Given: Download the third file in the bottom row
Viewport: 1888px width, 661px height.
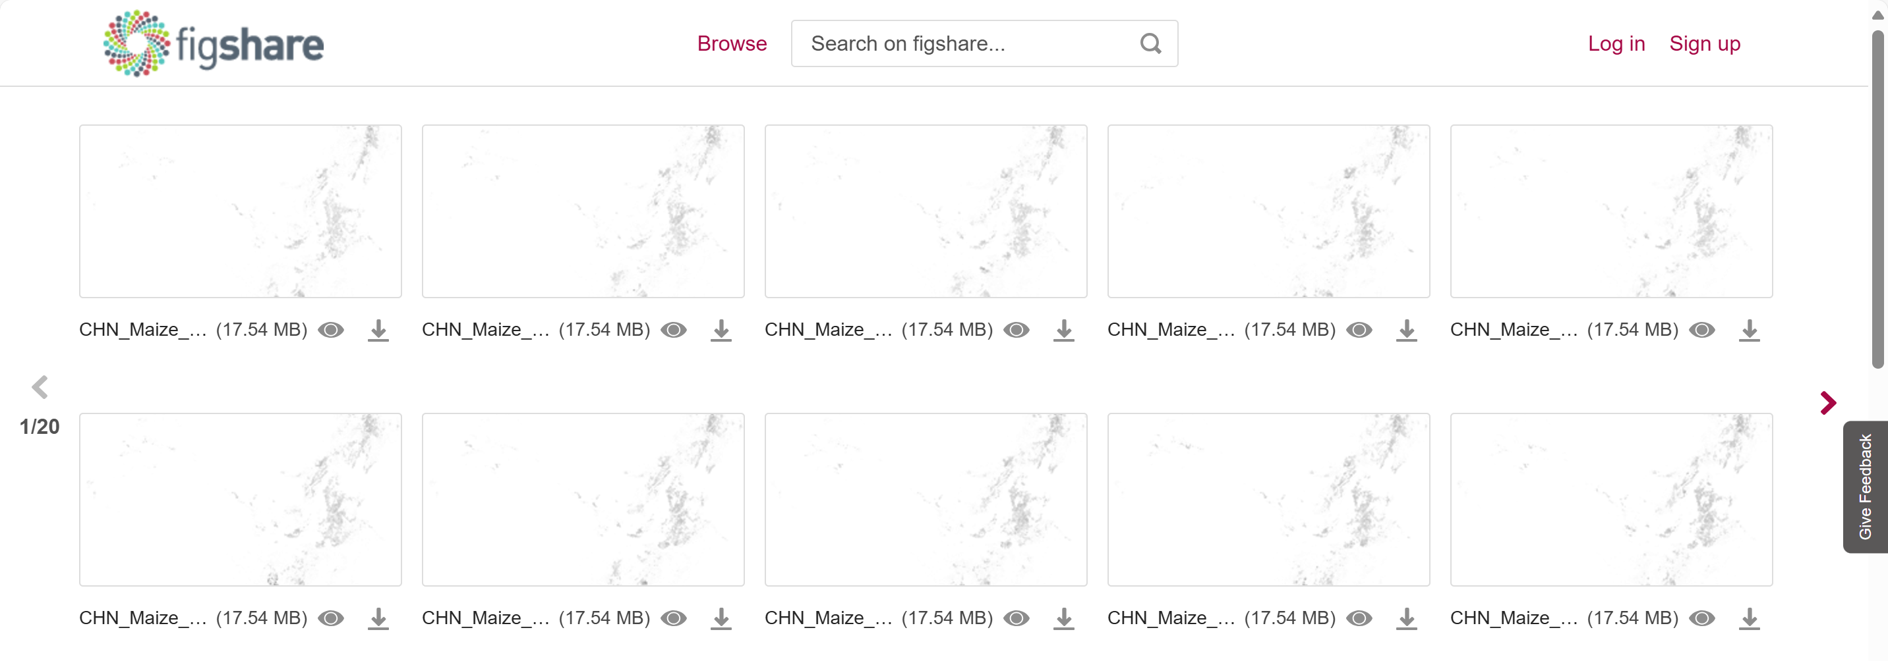Looking at the screenshot, I should [1064, 619].
